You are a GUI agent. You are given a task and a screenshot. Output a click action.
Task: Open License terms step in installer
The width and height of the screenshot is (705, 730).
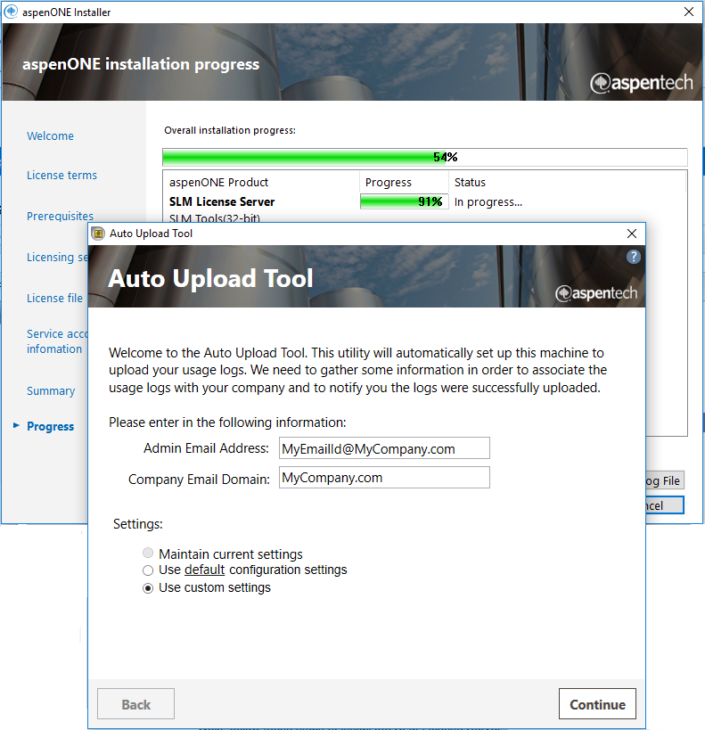click(61, 175)
